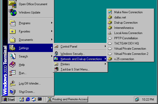
Task: Open the InternetAmerica connection
Action: click(x=130, y=28)
